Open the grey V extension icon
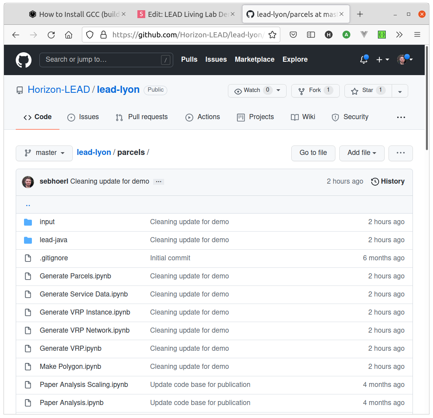The width and height of the screenshot is (433, 418). [364, 35]
